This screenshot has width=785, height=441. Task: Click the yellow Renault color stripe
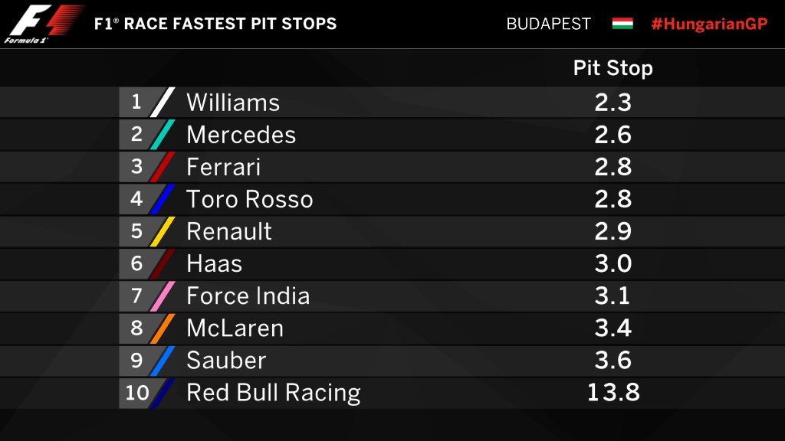click(x=163, y=231)
